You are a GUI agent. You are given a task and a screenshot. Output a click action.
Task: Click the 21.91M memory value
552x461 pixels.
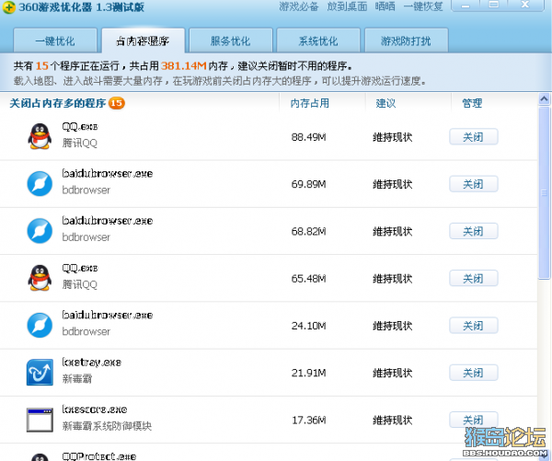[x=309, y=373]
